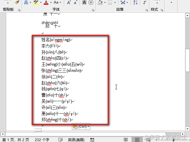The image size is (190, 142).
Task: Switch to Read Mode view icon
Action: tap(126, 140)
